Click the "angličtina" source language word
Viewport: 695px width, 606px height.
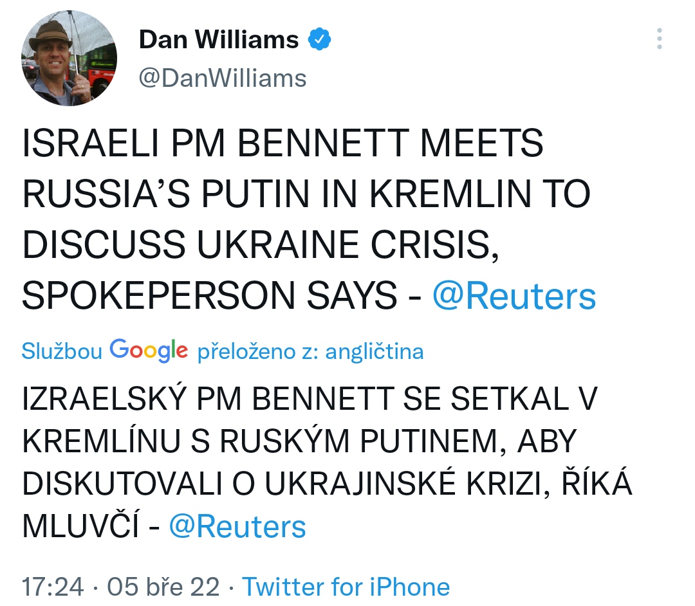click(x=375, y=352)
